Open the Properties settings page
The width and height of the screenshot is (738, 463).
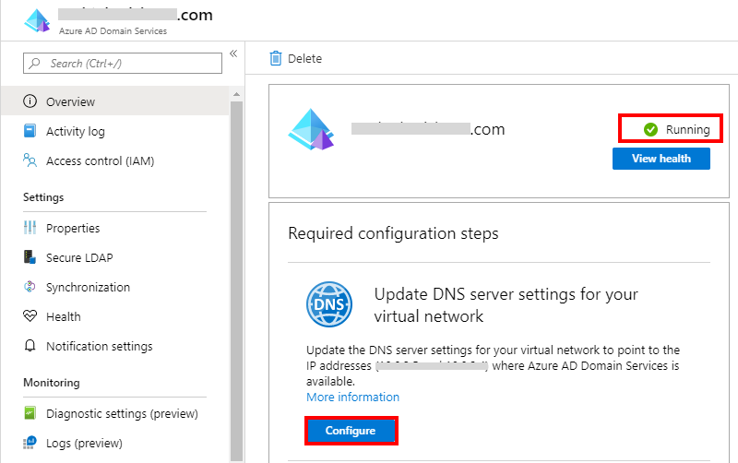73,228
